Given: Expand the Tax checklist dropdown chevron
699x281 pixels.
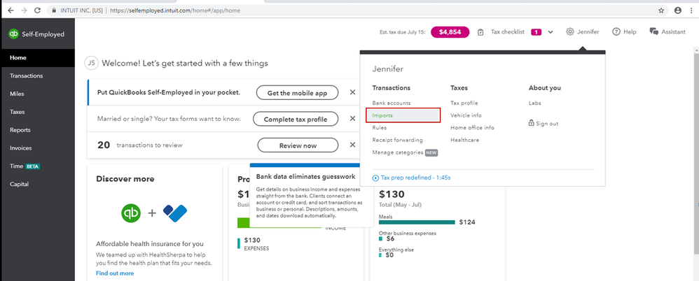Looking at the screenshot, I should 550,32.
